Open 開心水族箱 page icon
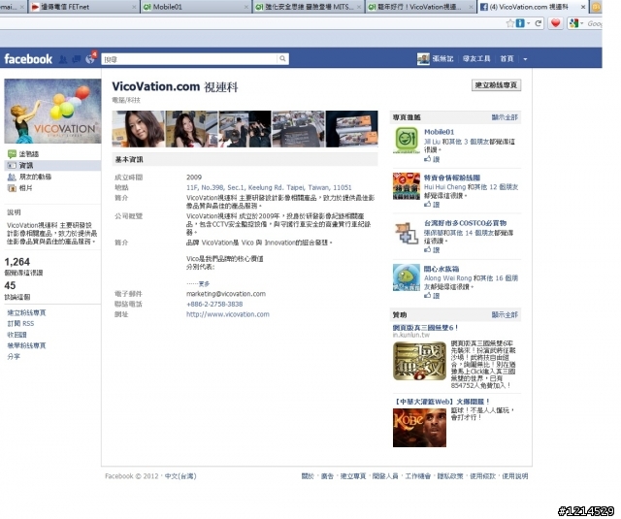This screenshot has width=621, height=519. pos(407,277)
